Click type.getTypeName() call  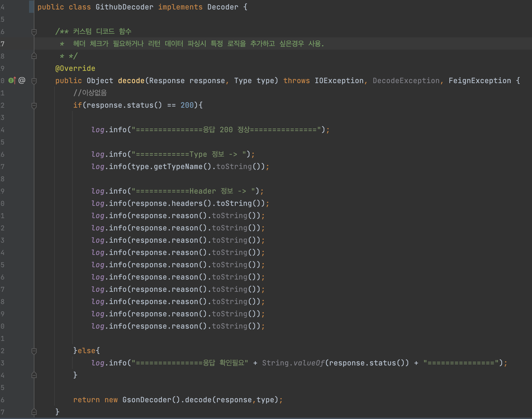[x=171, y=167]
